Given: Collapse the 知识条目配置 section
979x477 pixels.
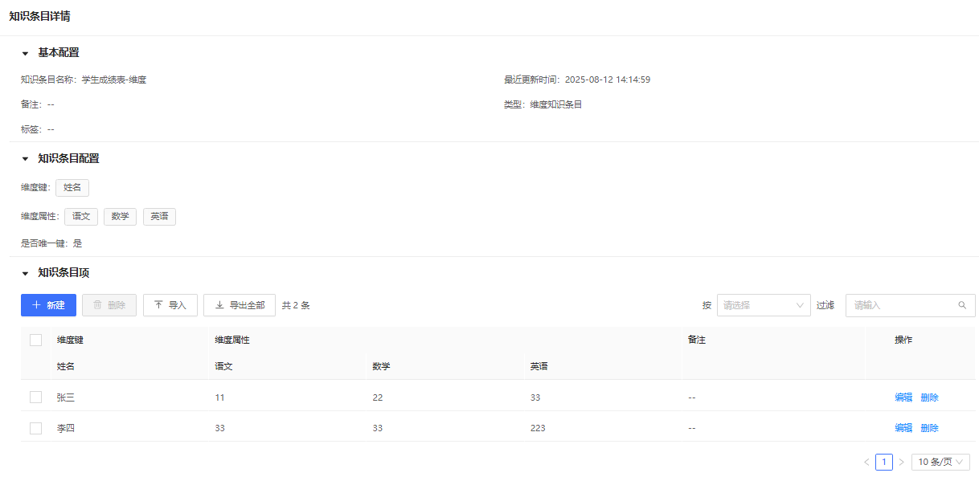Looking at the screenshot, I should tap(25, 159).
